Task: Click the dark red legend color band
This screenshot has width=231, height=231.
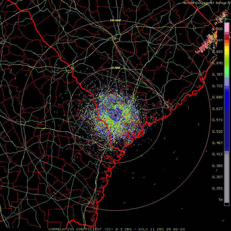Action: point(227,38)
